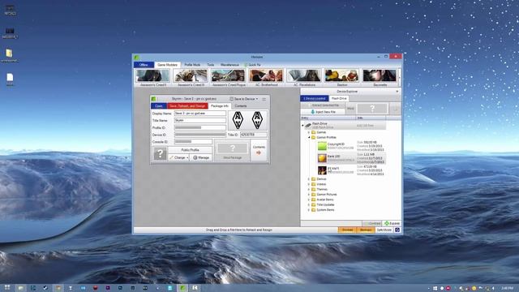This screenshot has width=519, height=292.
Task: Click the Contents arrow button
Action: pos(259,150)
